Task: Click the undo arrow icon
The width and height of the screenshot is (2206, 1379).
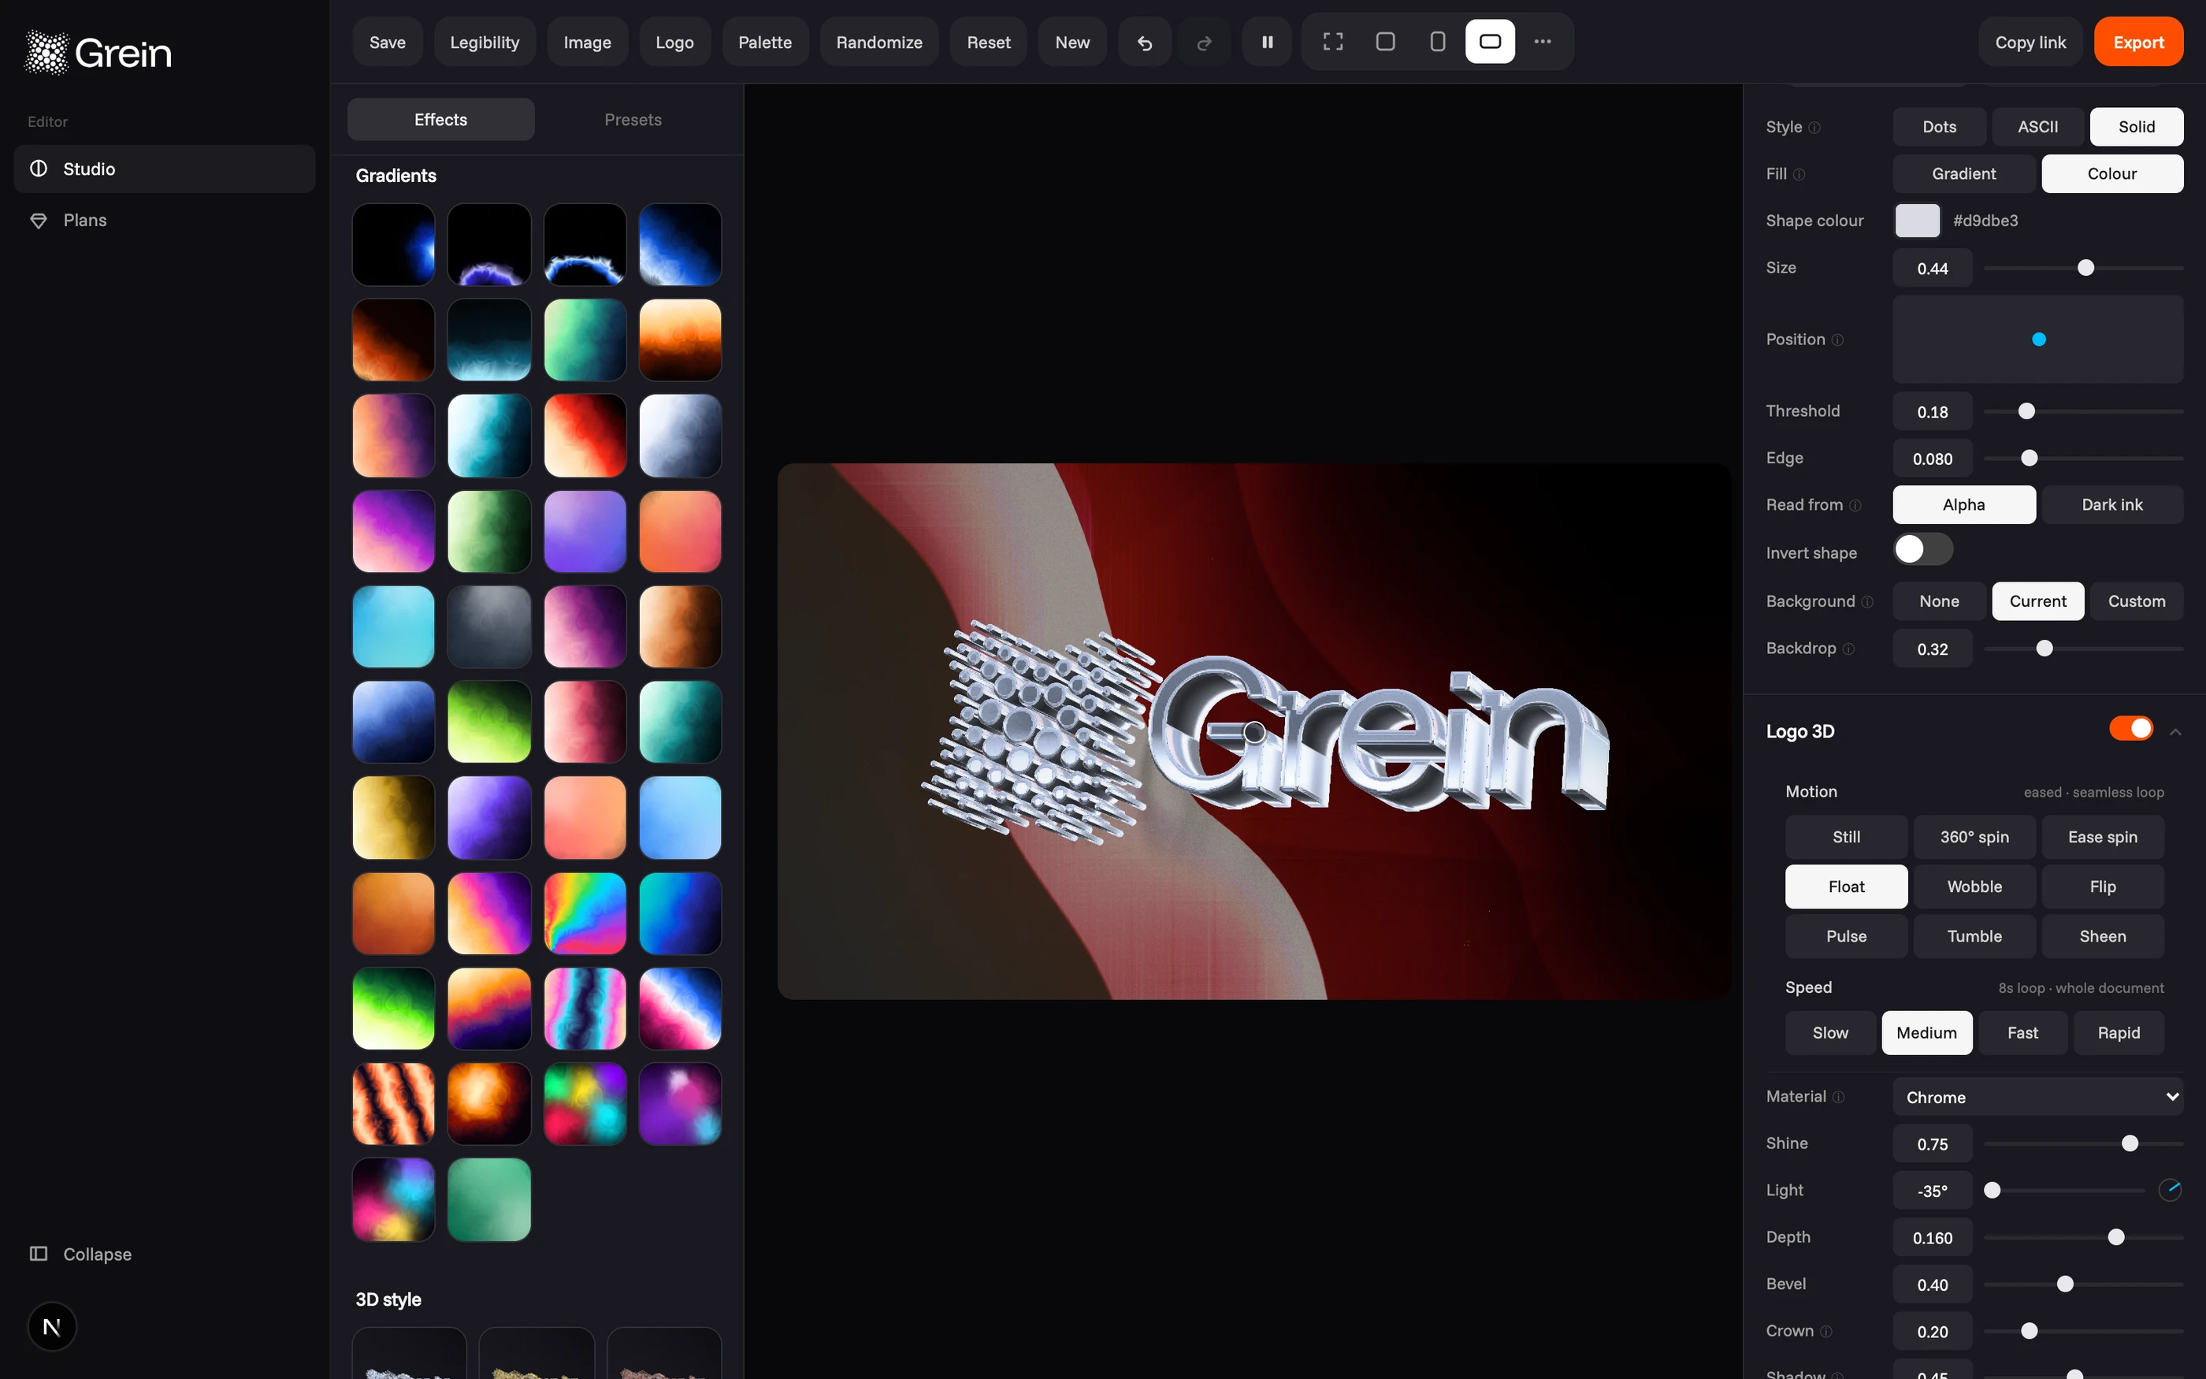Action: 1145,42
